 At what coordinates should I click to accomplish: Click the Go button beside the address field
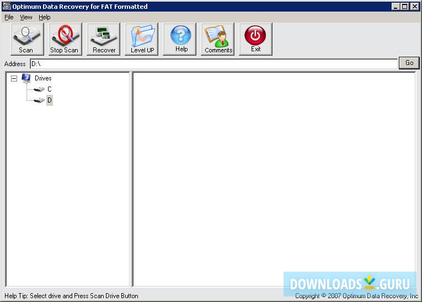pos(409,63)
